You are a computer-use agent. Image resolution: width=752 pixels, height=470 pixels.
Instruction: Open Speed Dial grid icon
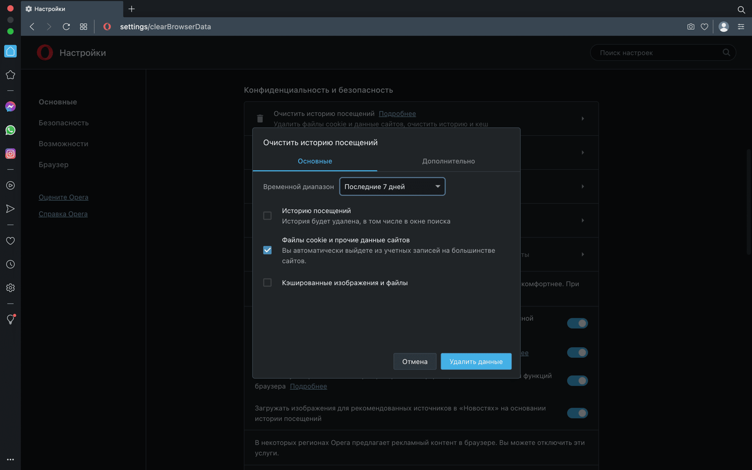point(84,27)
